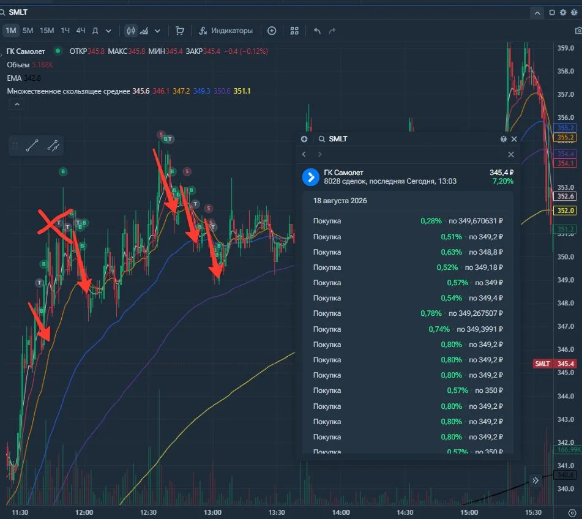
Task: Open the Индикаторы menu
Action: [x=226, y=31]
